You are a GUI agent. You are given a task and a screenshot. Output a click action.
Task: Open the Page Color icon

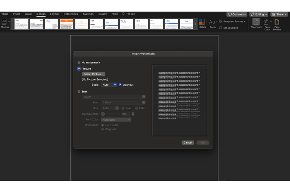pos(266,22)
